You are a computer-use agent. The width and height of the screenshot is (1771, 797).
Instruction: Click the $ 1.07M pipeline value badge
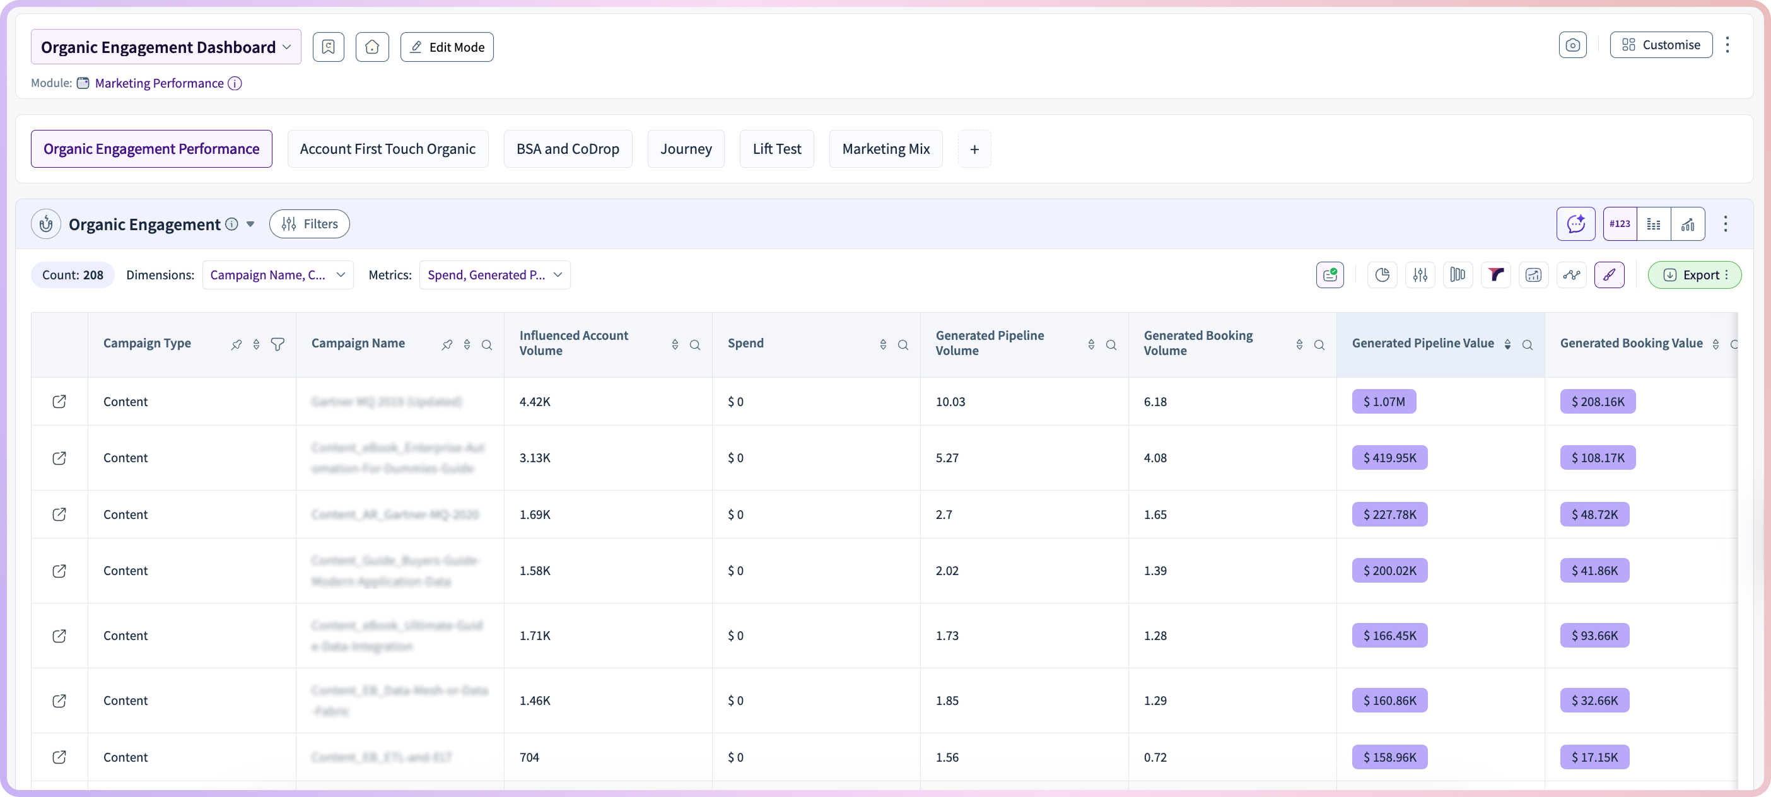(1383, 401)
